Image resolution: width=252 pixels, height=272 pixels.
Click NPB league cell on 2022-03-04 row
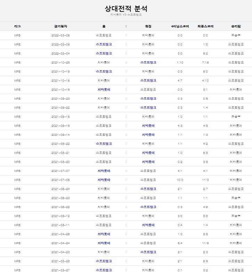pos(17,53)
